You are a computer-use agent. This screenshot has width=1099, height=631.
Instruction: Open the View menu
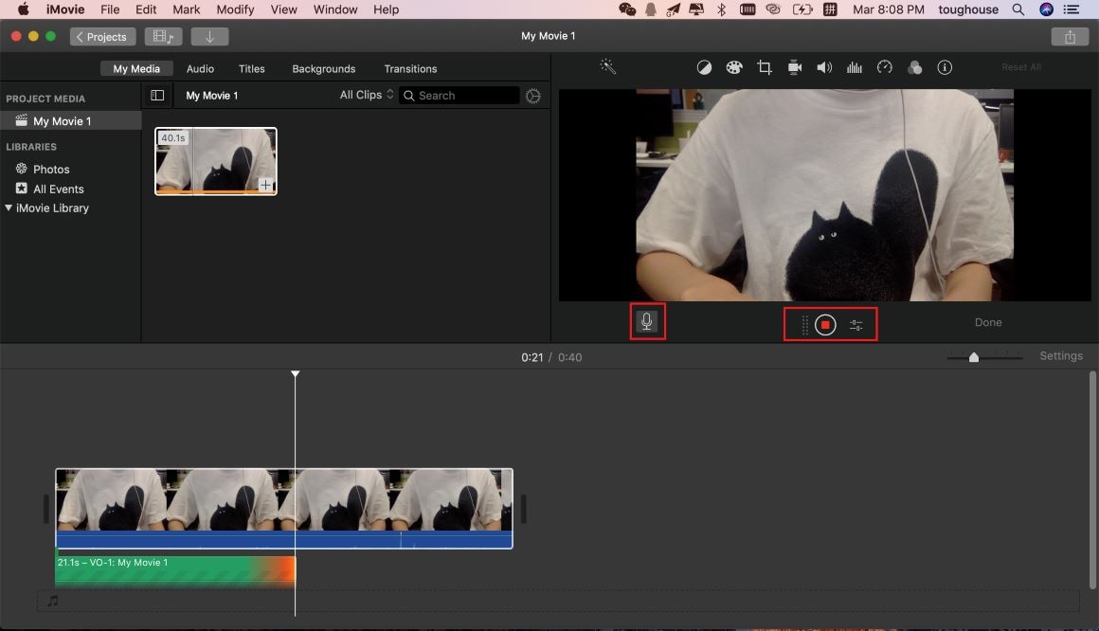pyautogui.click(x=284, y=9)
